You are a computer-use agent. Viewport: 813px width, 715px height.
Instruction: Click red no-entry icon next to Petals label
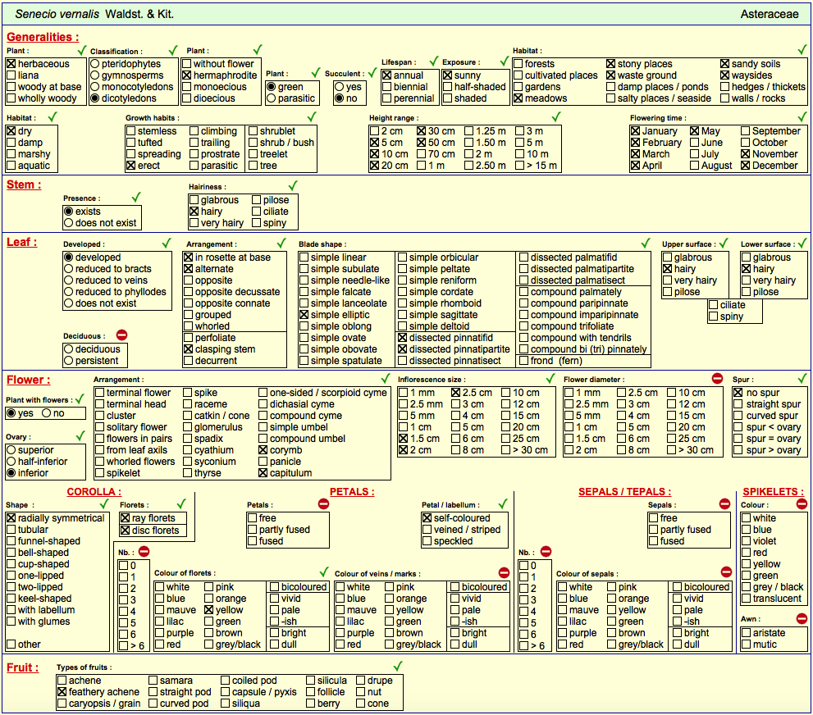tap(323, 503)
